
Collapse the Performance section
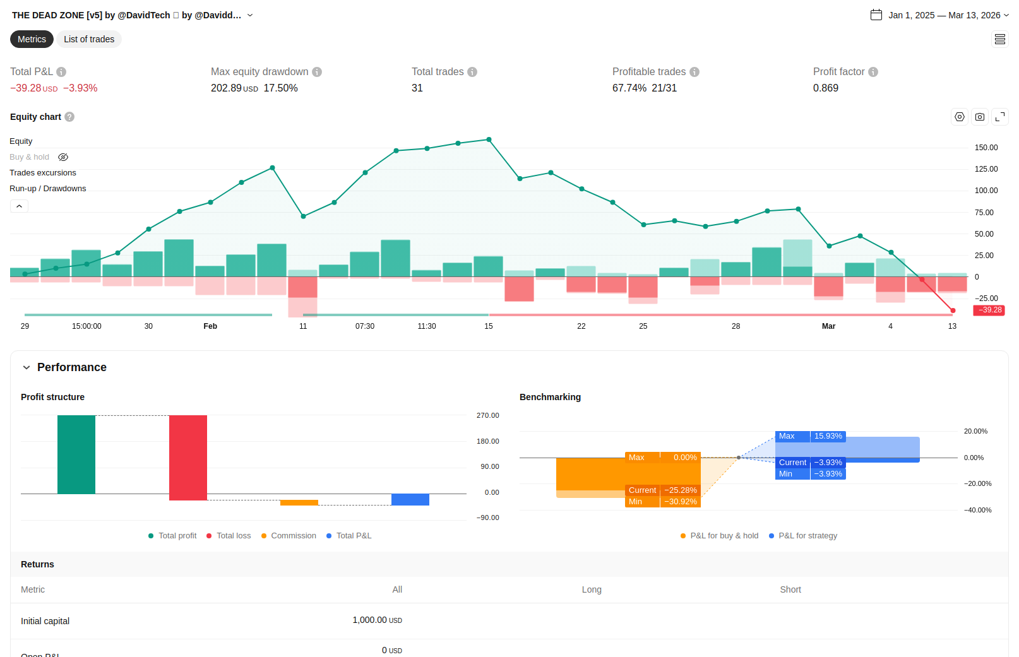[x=27, y=367]
